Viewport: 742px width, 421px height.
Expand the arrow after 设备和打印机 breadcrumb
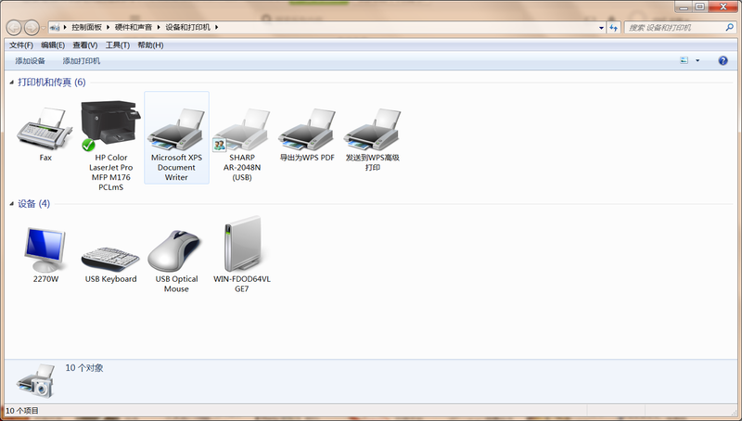217,28
